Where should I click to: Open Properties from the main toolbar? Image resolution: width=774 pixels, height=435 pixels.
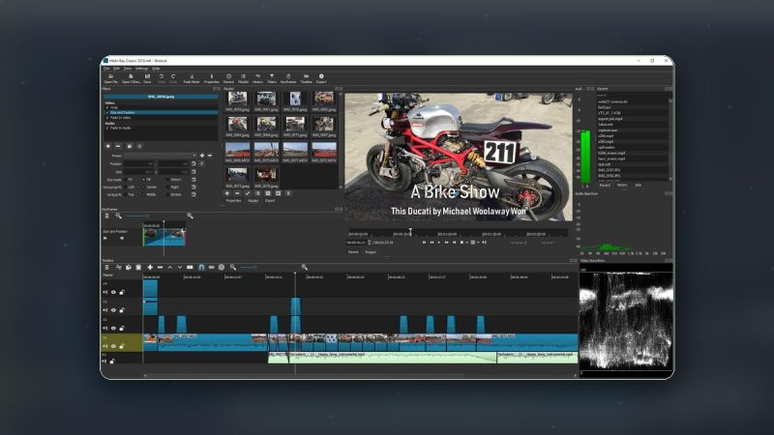tap(211, 78)
